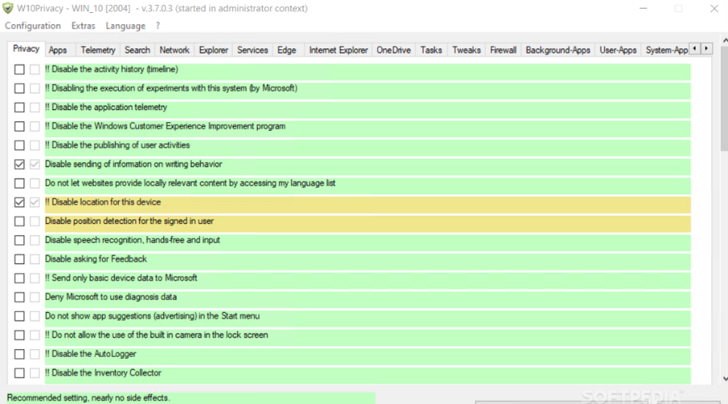Open the ? help menu

point(158,26)
